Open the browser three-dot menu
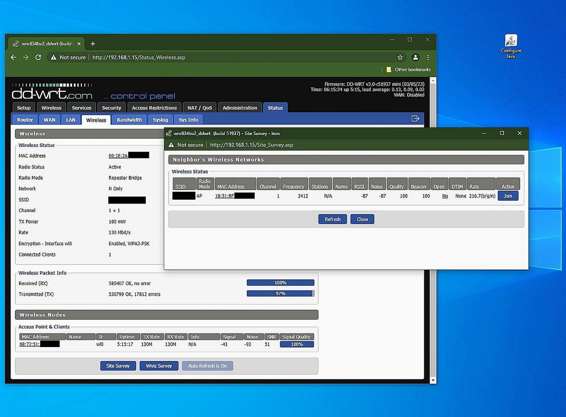566x417 pixels. [428, 57]
